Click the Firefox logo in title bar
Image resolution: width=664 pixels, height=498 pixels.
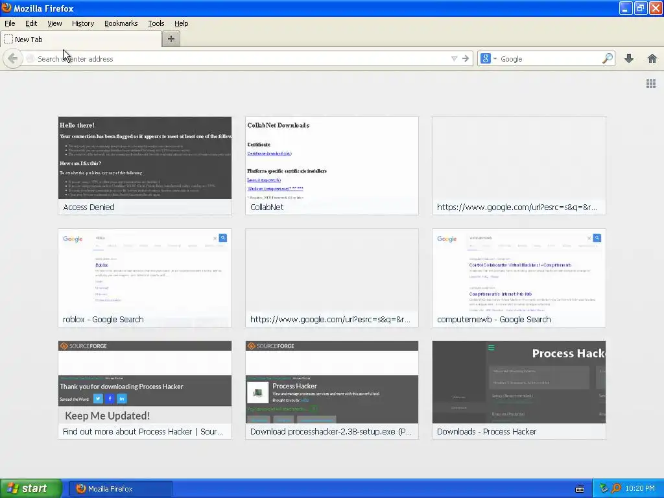tap(6, 8)
